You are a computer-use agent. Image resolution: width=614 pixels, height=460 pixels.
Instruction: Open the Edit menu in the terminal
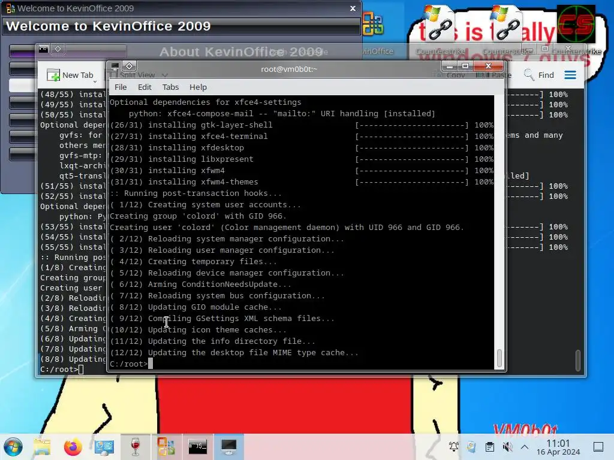pyautogui.click(x=145, y=87)
